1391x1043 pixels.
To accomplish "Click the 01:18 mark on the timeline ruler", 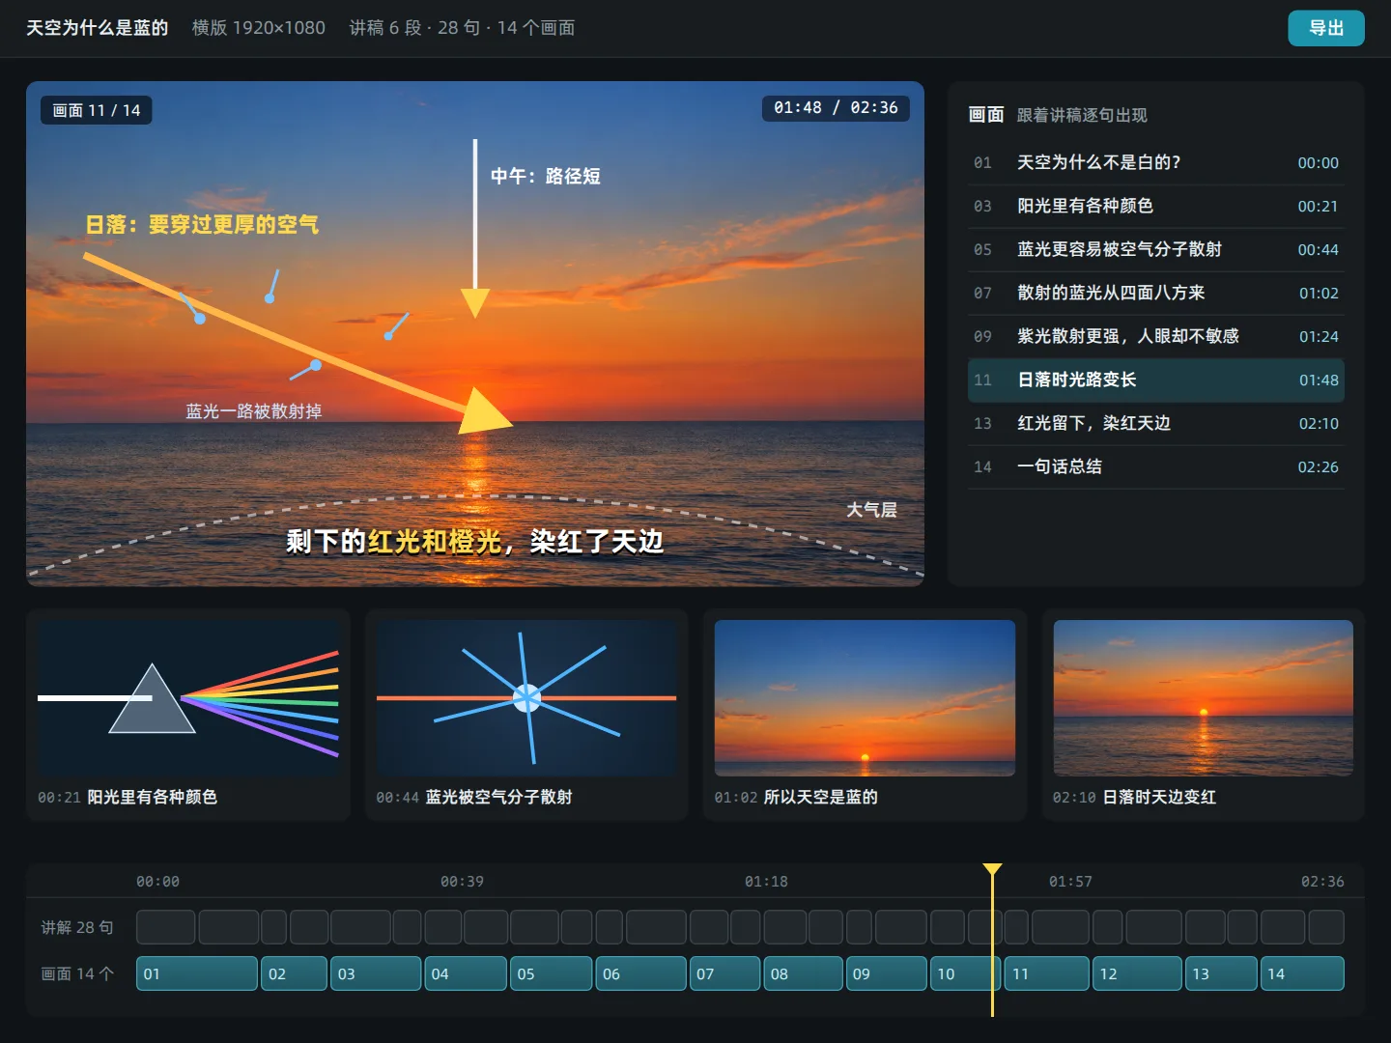I will [766, 882].
